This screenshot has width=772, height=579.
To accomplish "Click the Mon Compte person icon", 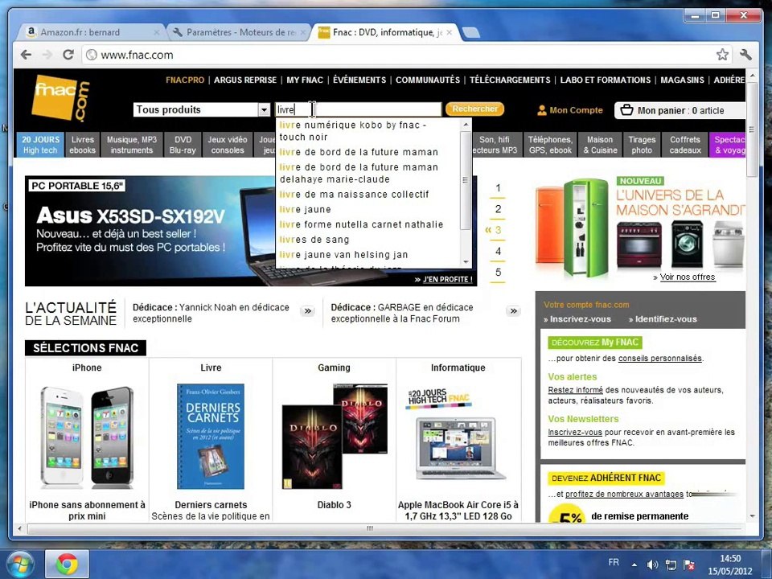I will click(541, 110).
